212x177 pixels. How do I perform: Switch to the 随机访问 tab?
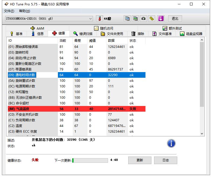[103, 28]
